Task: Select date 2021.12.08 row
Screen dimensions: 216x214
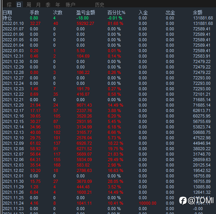Action: point(13,149)
